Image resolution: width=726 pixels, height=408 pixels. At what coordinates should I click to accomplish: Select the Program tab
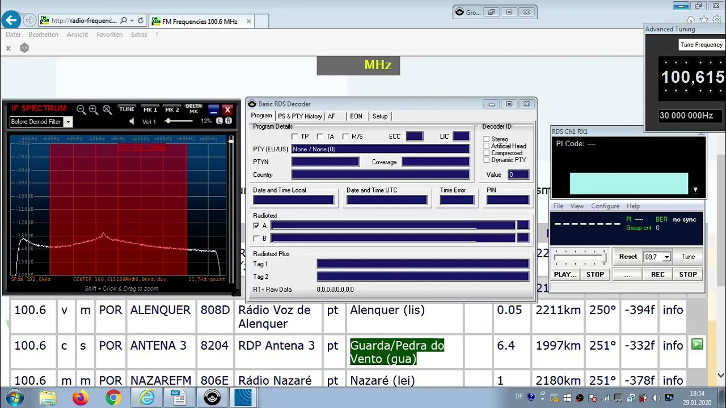tap(261, 116)
